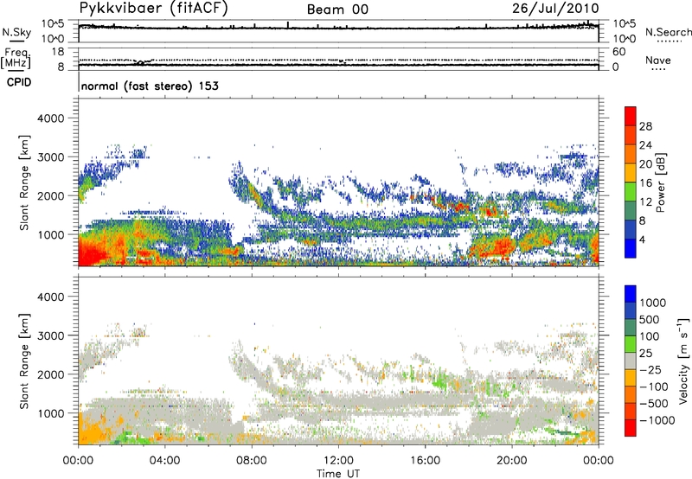Click the '16:00' time tick label

click(x=425, y=461)
